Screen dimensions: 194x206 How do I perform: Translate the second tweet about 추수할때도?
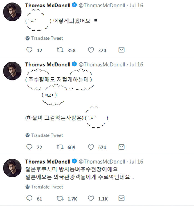click(47, 135)
